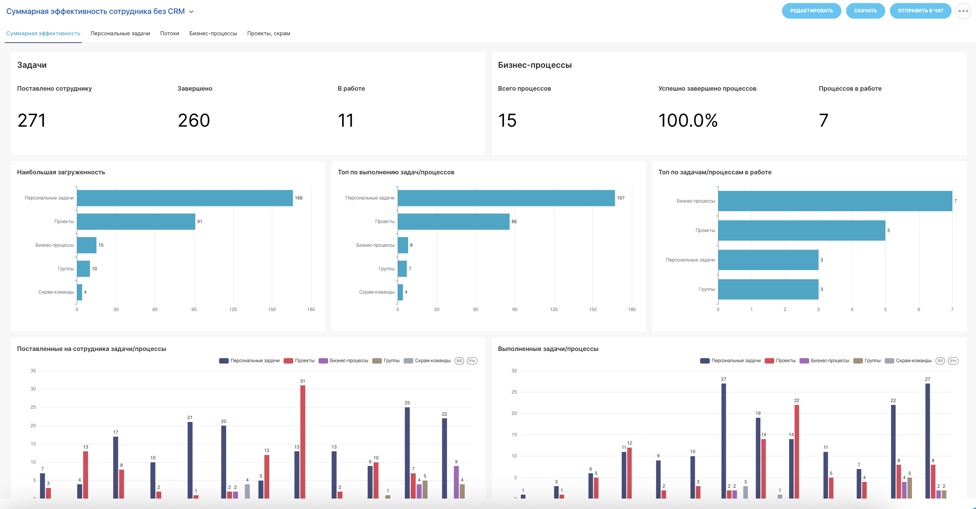Open the Потоки tab
The height and width of the screenshot is (509, 976).
[x=170, y=33]
